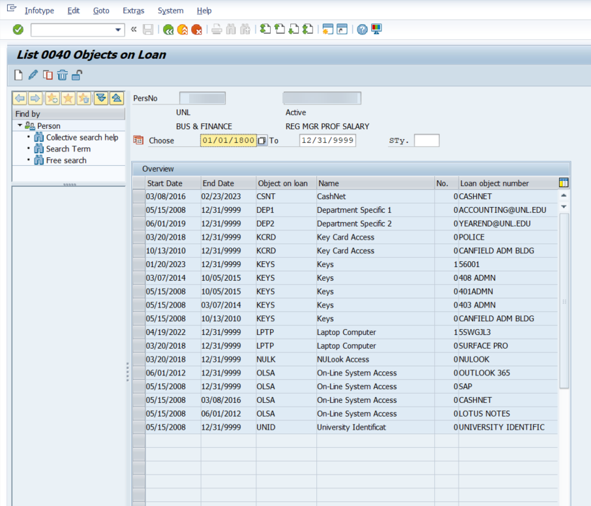
Task: Select the row selector for OUTLOOK 365 row
Action: pos(139,373)
